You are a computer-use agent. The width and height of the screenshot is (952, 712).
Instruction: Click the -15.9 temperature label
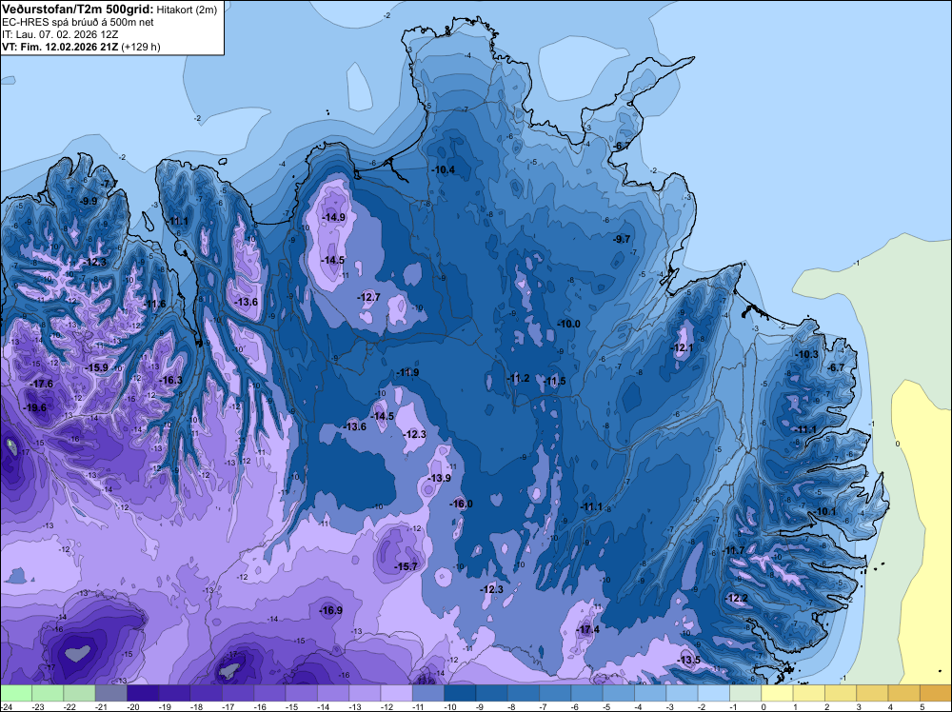pyautogui.click(x=96, y=367)
